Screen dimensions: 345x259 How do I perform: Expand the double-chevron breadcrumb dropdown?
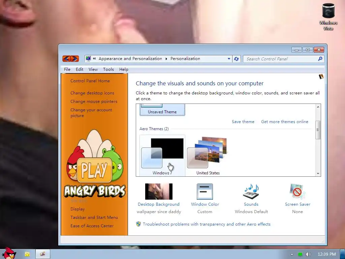pyautogui.click(x=94, y=59)
